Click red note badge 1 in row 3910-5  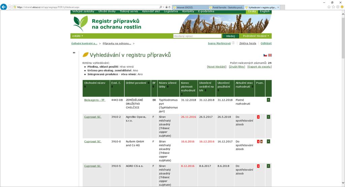point(258,166)
